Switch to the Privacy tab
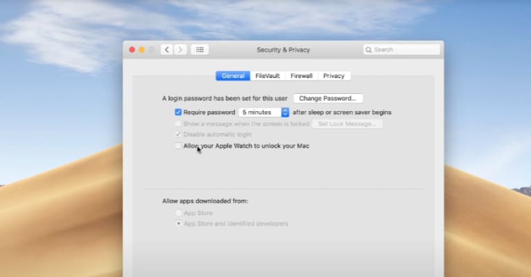Screen dimensions: 531x277 pos(333,76)
